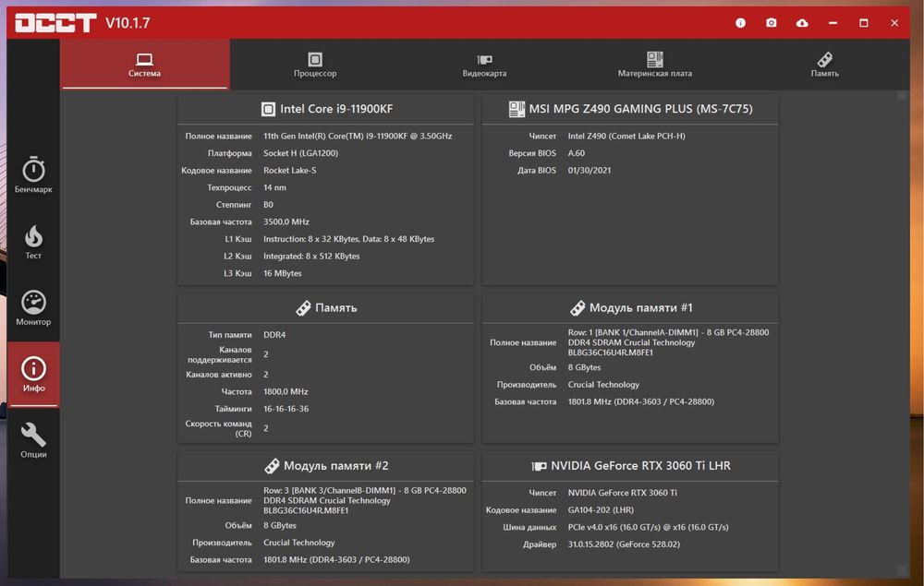The height and width of the screenshot is (586, 924).
Task: Select the Инфо sidebar item
Action: click(x=33, y=374)
